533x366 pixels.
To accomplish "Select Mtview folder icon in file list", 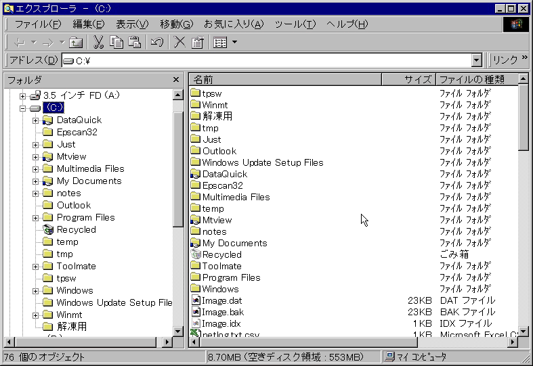I will click(196, 220).
